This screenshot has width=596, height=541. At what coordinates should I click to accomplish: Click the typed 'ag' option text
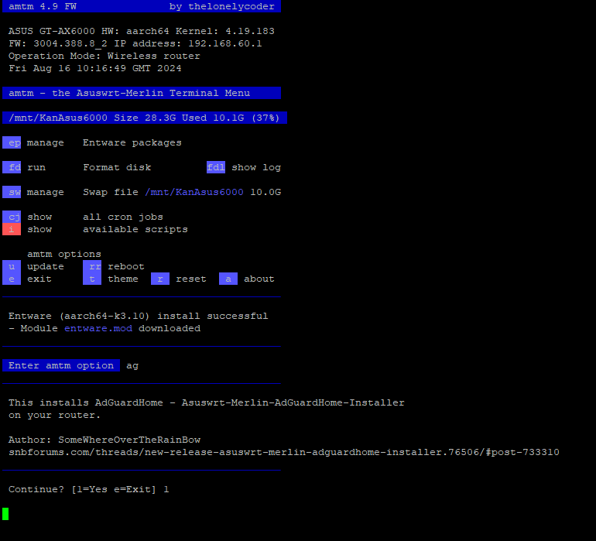tap(132, 366)
